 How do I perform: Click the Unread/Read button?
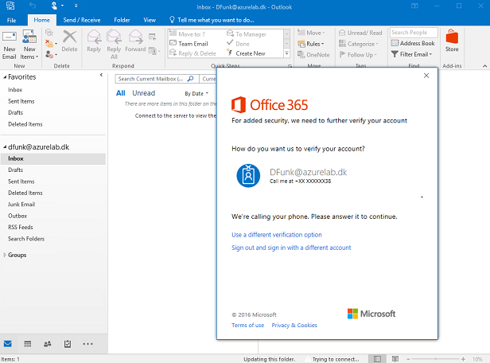(360, 33)
